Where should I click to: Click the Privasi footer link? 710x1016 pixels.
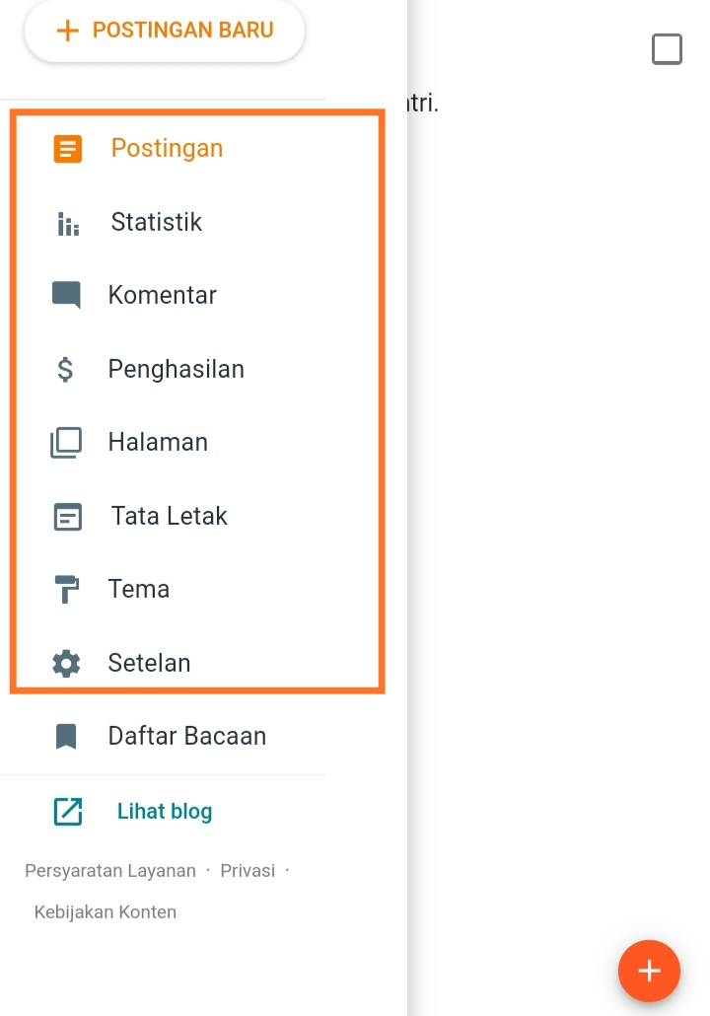[x=248, y=870]
